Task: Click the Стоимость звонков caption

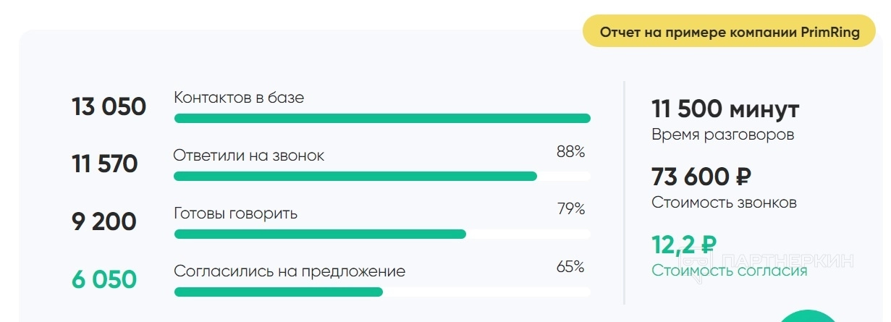Action: click(x=724, y=203)
